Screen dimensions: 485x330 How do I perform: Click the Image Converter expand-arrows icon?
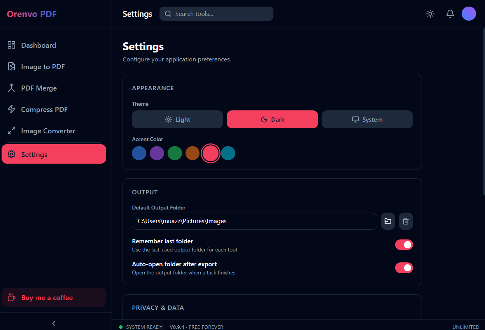11,131
